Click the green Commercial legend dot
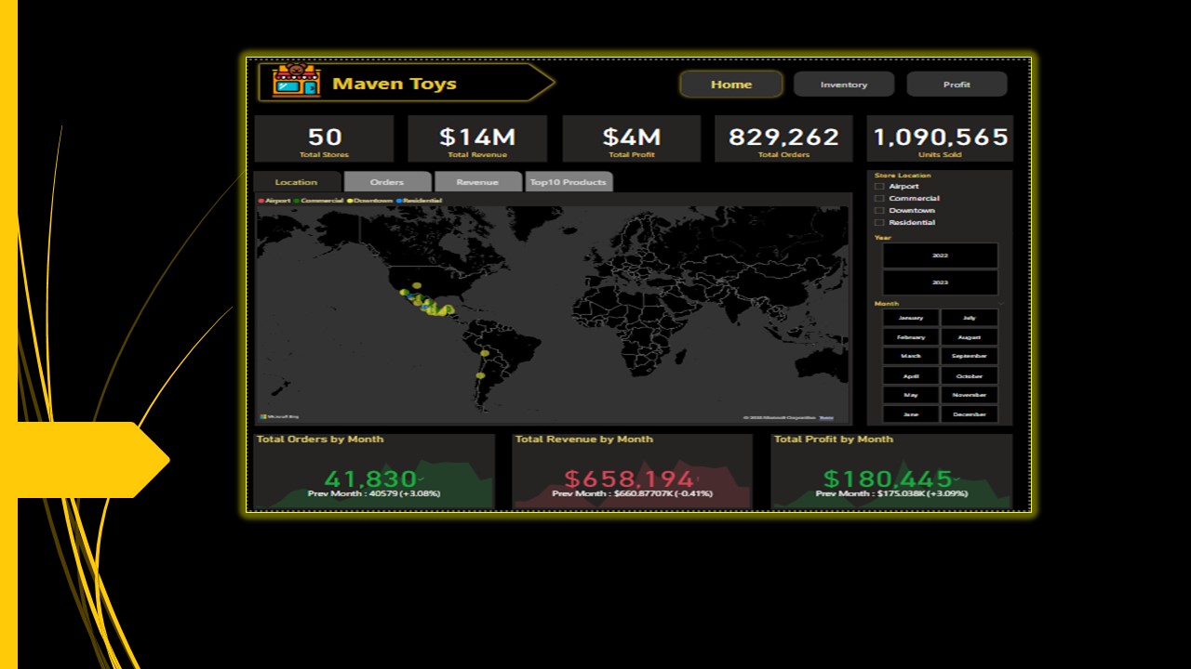Screen dimensions: 1191x669 pyautogui.click(x=297, y=201)
